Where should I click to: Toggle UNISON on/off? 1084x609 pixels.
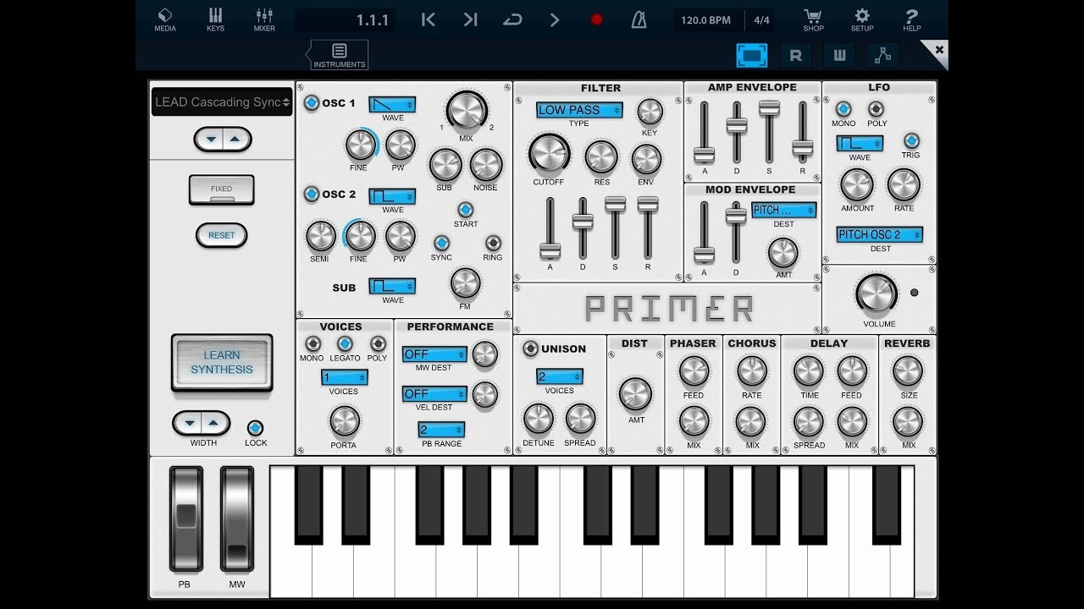[531, 348]
